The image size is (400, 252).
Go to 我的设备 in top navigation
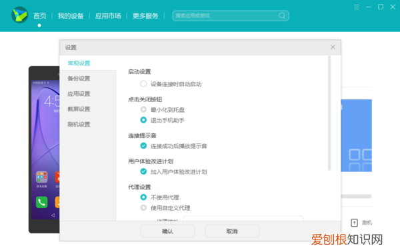coord(71,16)
